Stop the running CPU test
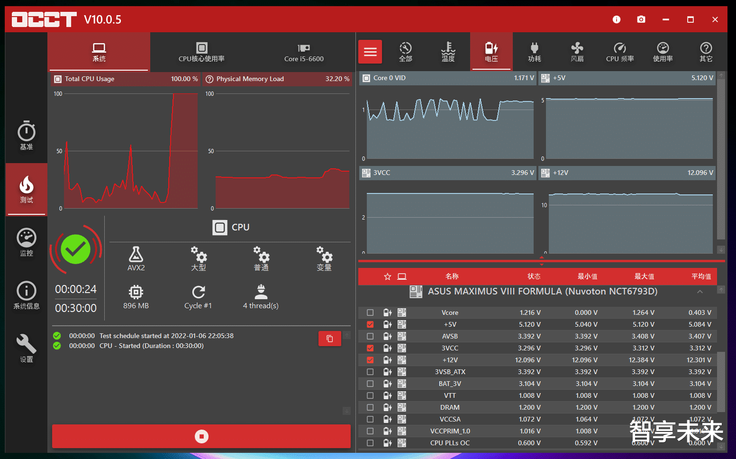This screenshot has width=736, height=459. click(201, 436)
